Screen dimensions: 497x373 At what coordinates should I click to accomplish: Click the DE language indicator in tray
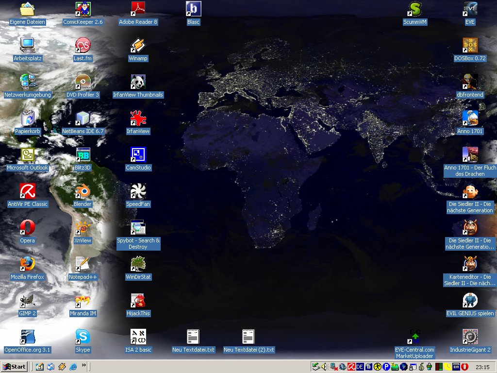pyautogui.click(x=360, y=367)
